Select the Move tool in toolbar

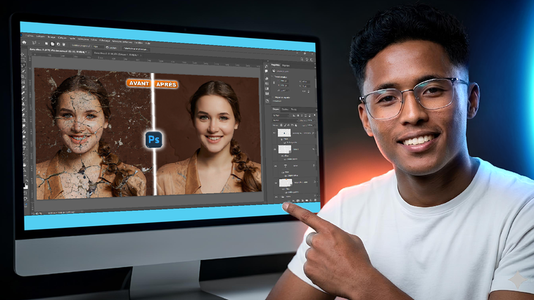point(23,54)
